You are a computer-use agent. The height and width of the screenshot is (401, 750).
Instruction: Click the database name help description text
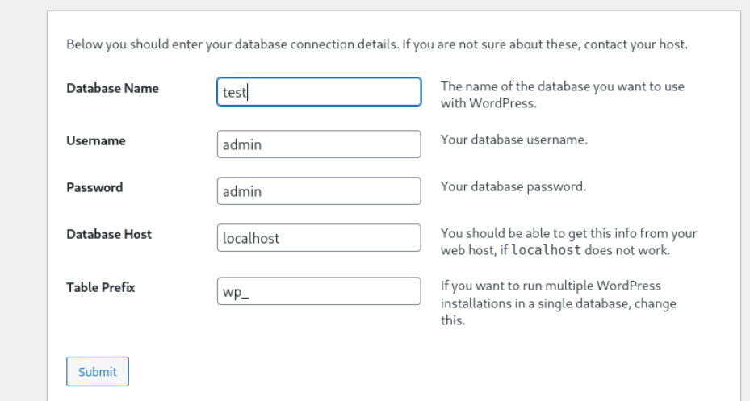[x=565, y=94]
